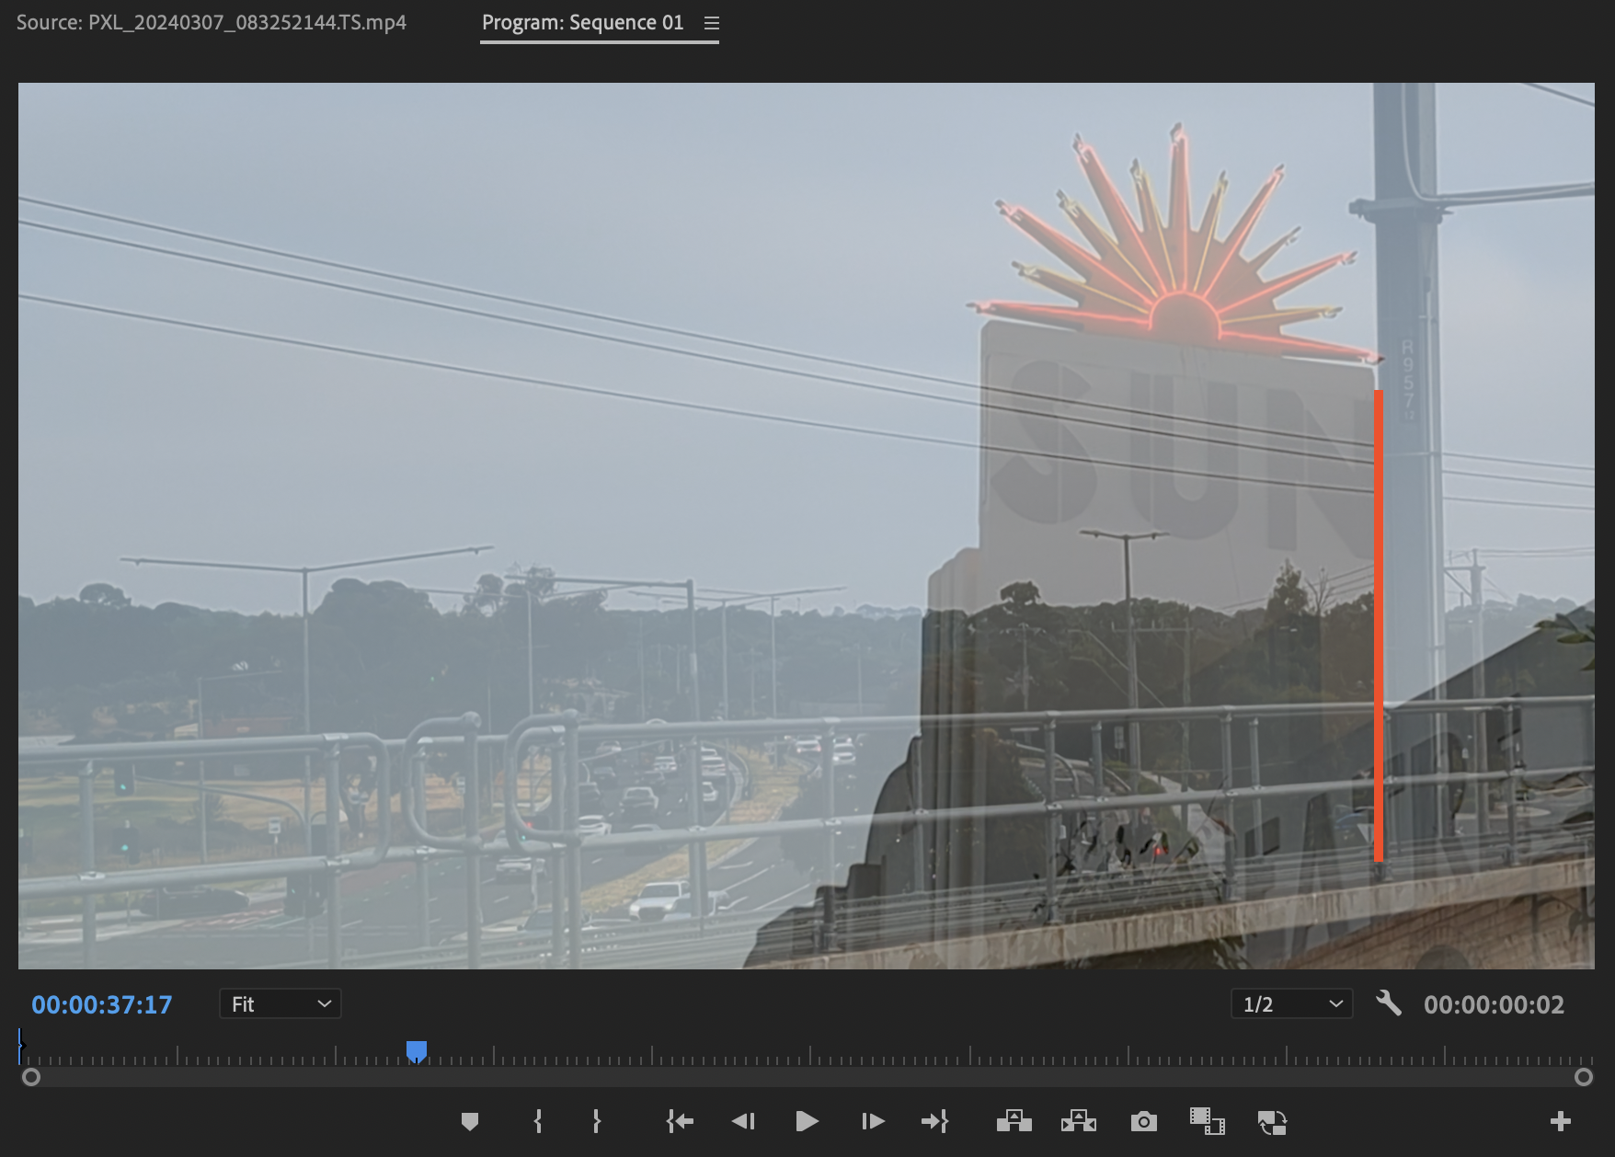Image resolution: width=1615 pixels, height=1157 pixels.
Task: Click the zoom scroll bar under the ruler
Action: point(807,1077)
